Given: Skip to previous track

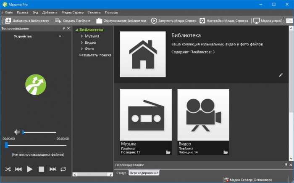Looking at the screenshot, I should click(18, 169).
